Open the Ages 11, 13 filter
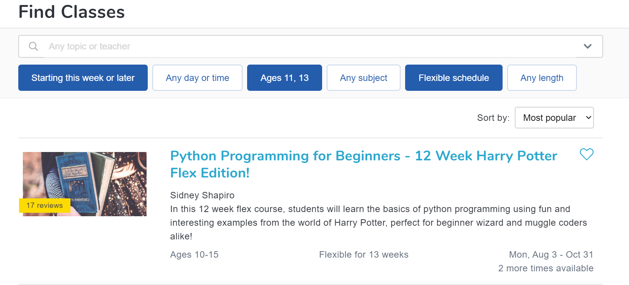Viewport: 629px width, 285px height. (x=284, y=78)
